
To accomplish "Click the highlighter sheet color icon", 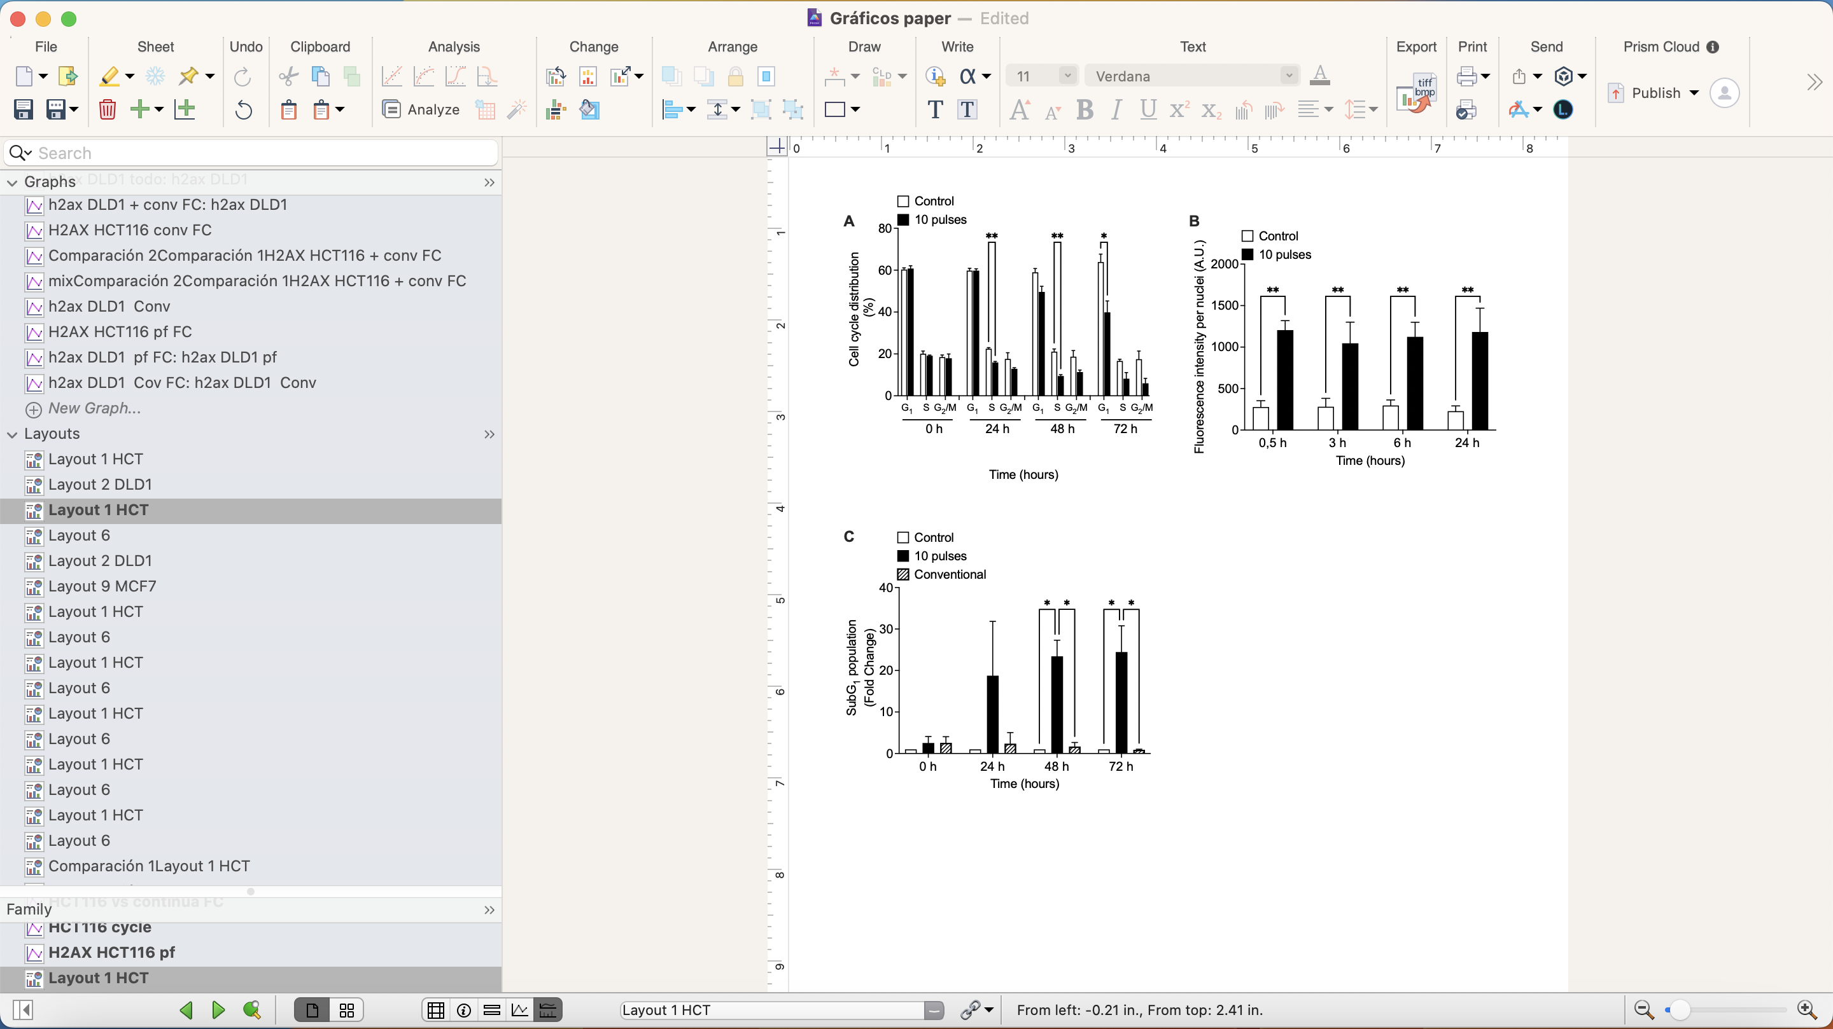I will 109,76.
